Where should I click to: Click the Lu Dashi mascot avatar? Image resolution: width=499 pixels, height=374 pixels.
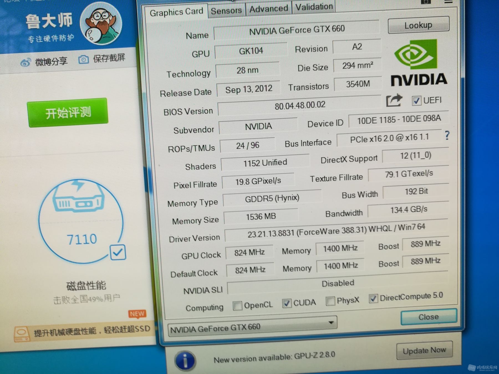[x=101, y=24]
